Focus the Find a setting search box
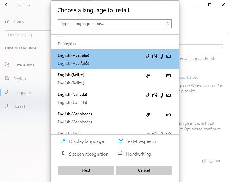The image size is (230, 182). 28,35
